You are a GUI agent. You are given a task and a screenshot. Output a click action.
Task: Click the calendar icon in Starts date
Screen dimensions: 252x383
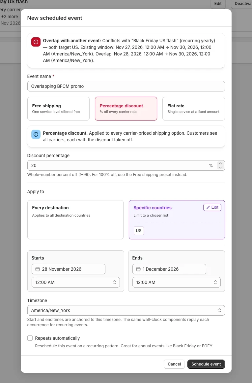tap(38, 269)
